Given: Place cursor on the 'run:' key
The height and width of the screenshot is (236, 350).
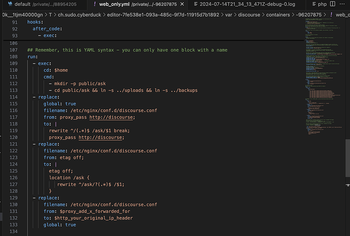Looking at the screenshot, I should (x=32, y=57).
